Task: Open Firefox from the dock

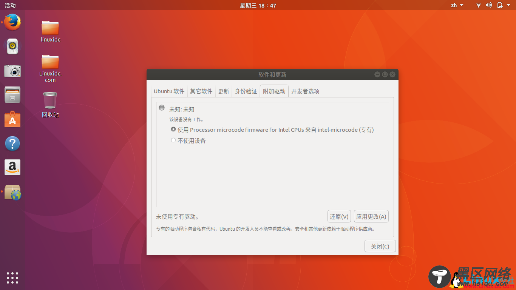Action: (12, 22)
